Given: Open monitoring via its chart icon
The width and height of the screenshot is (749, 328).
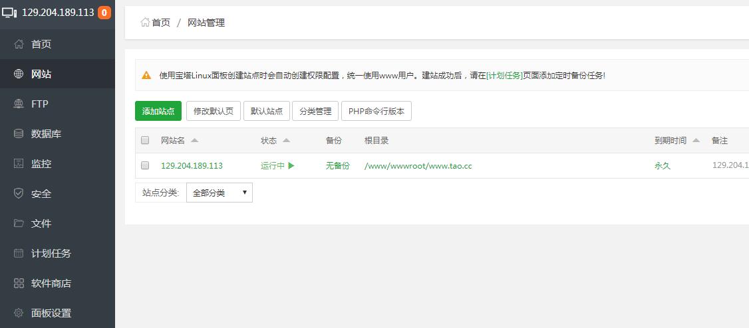Looking at the screenshot, I should coord(19,164).
